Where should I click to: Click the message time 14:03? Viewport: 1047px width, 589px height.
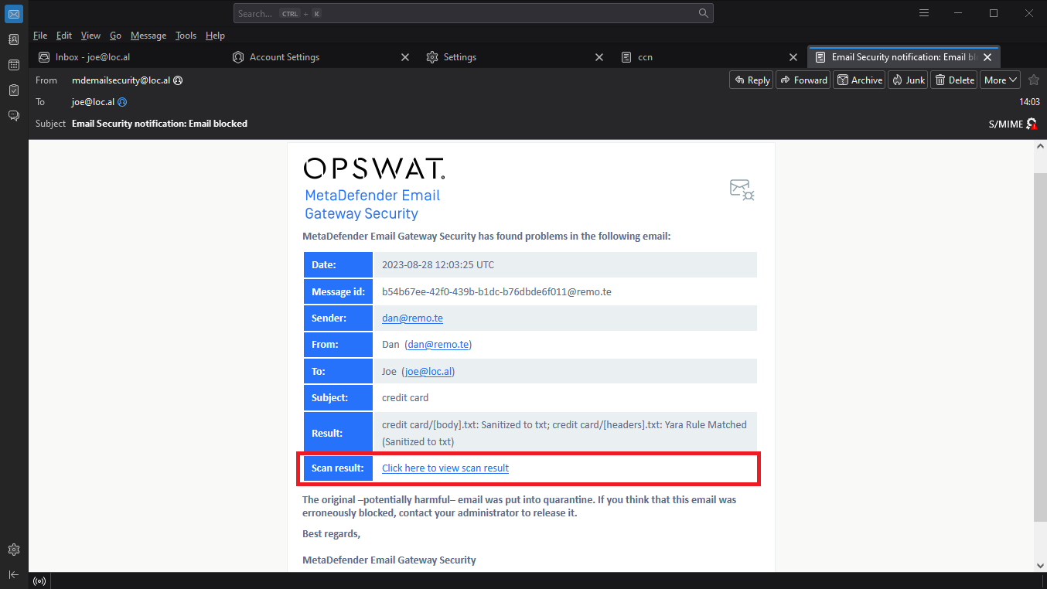click(1029, 102)
